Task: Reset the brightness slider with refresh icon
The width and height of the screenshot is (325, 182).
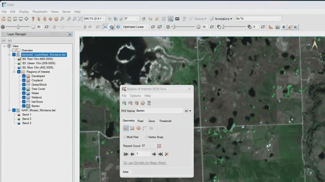Action: 46,27
